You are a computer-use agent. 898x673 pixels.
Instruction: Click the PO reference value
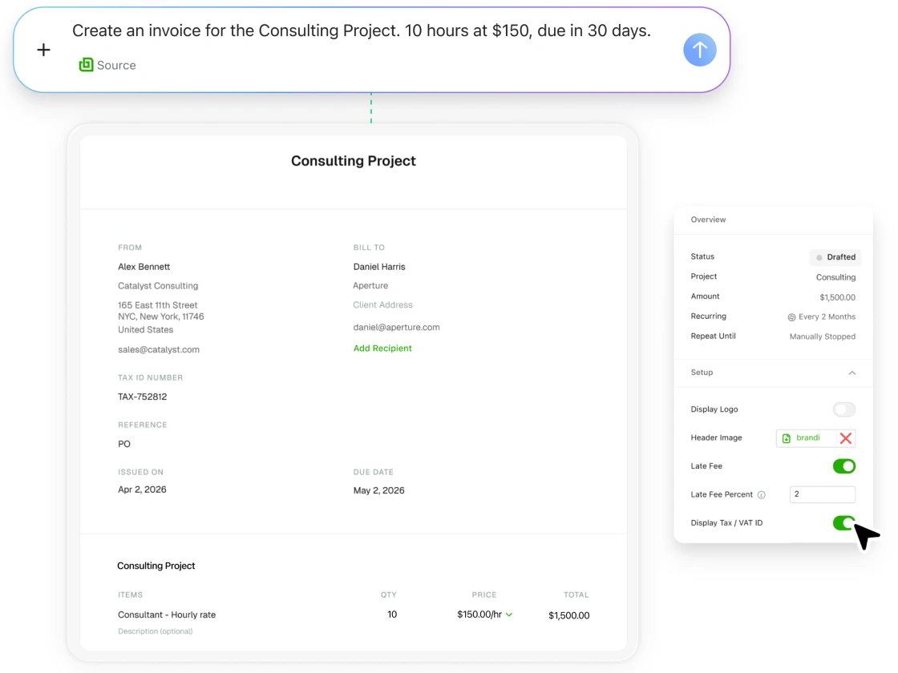tap(124, 444)
